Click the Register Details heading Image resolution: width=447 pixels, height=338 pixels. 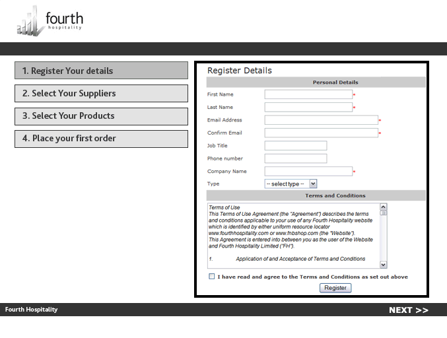coord(240,71)
